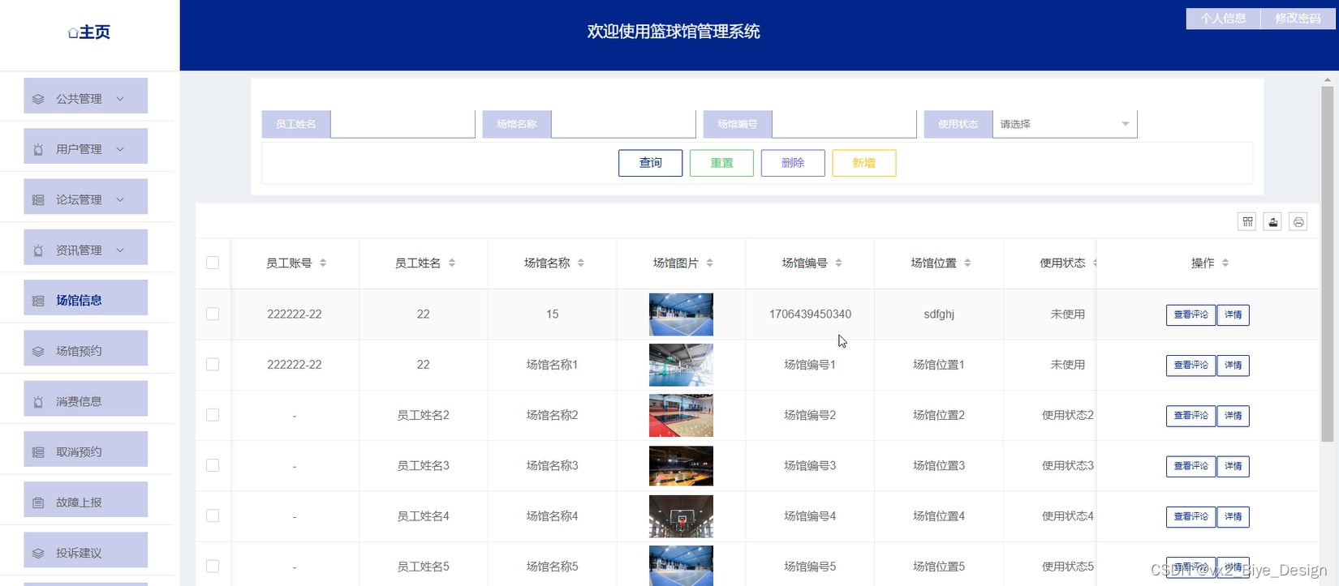Click the 删除 delete button
This screenshot has width=1339, height=586.
coord(793,163)
